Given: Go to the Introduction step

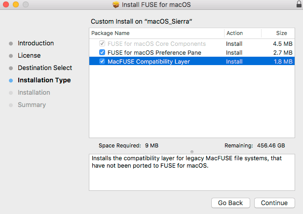Looking at the screenshot, I should (x=36, y=43).
